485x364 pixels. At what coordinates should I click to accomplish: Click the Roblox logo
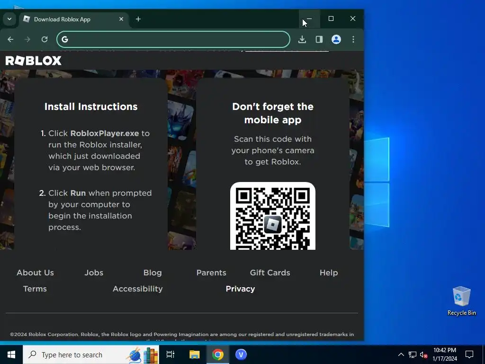[x=34, y=61]
